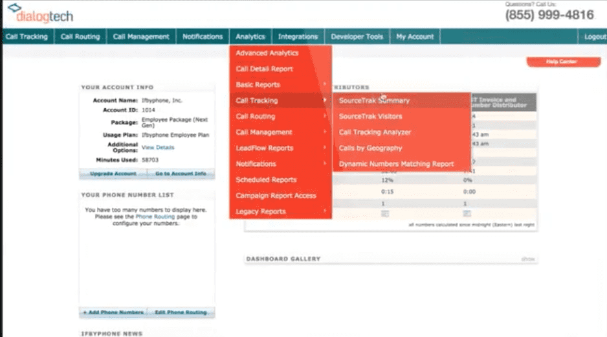This screenshot has height=337, width=607.
Task: Follow the View Details link
Action: tap(158, 148)
